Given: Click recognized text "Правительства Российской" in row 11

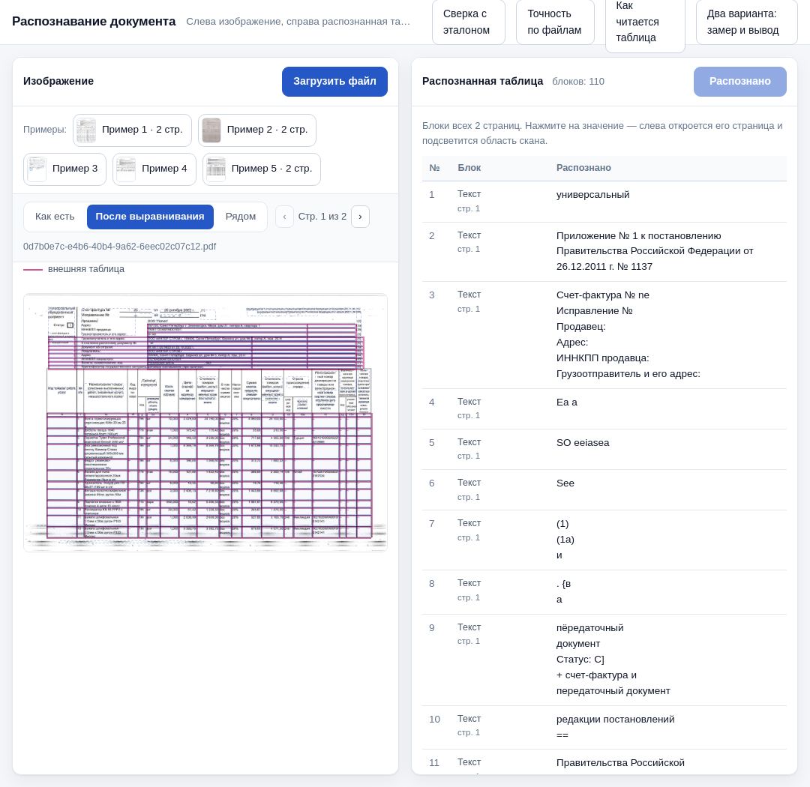Looking at the screenshot, I should click(x=620, y=763).
